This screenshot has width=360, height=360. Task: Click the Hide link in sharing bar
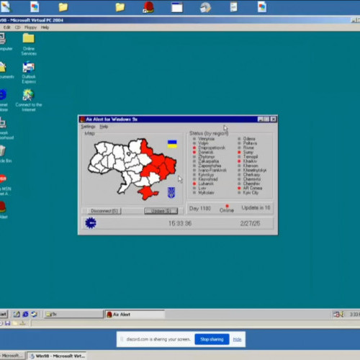coord(237,339)
